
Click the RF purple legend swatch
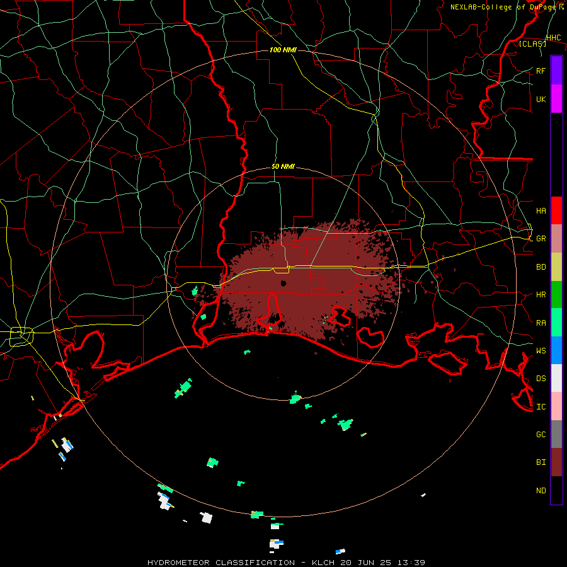556,71
